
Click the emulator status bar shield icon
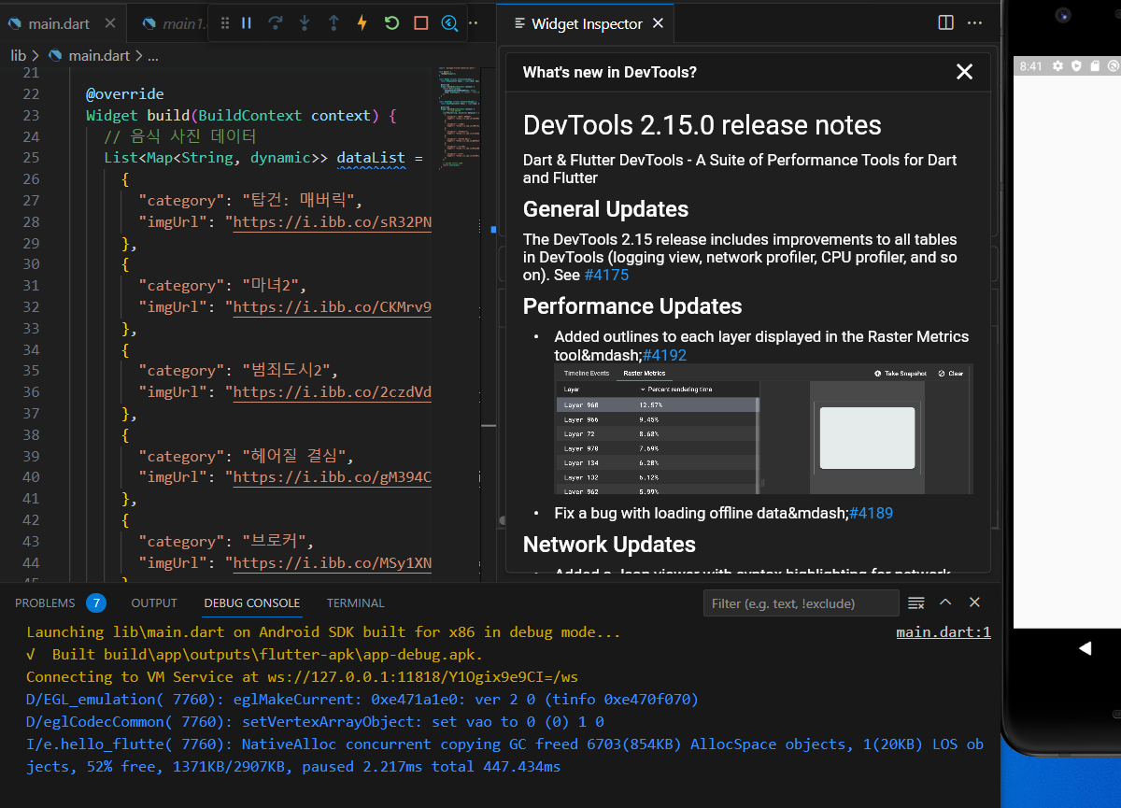coord(1076,66)
